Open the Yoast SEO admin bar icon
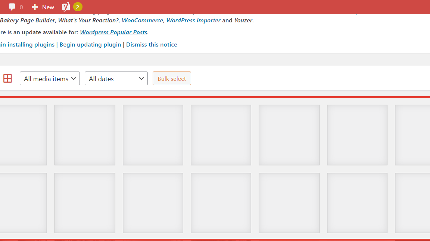 [66, 7]
